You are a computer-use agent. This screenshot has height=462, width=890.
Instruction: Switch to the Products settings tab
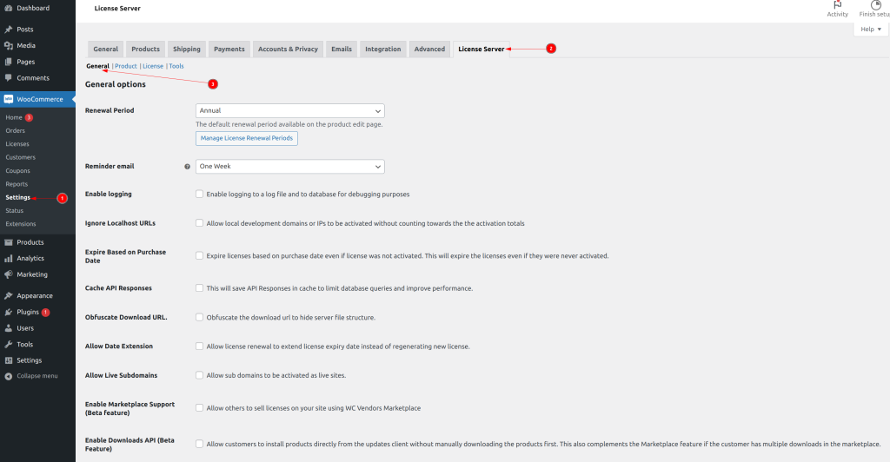[145, 49]
